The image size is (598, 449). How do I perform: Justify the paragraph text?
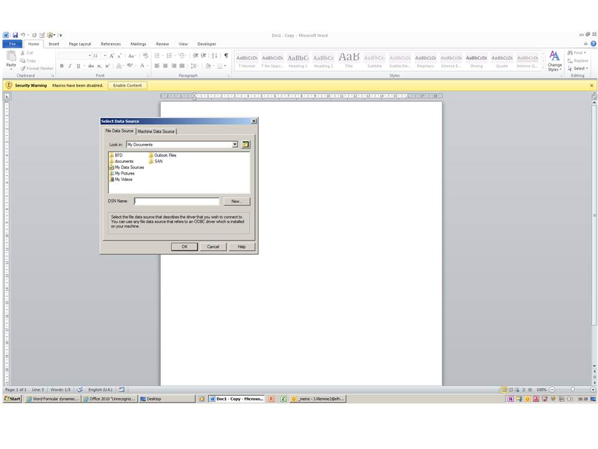click(182, 66)
